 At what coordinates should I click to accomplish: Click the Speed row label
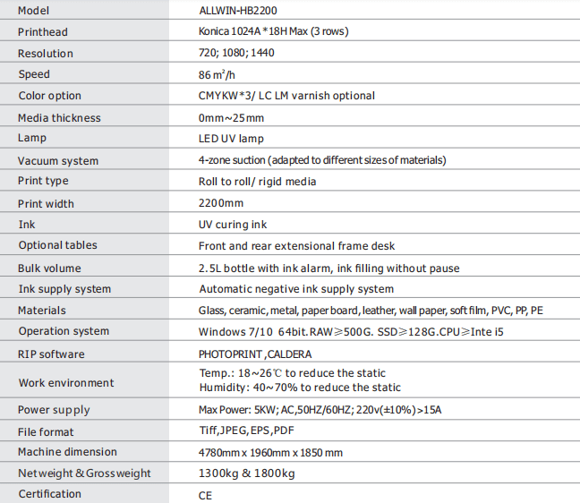tap(34, 74)
